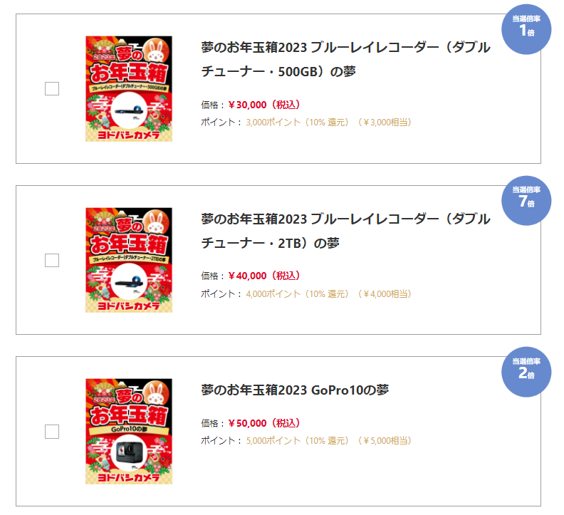564x515 pixels.
Task: Open the 2TB recorder product thumbnail
Action: pyautogui.click(x=129, y=260)
